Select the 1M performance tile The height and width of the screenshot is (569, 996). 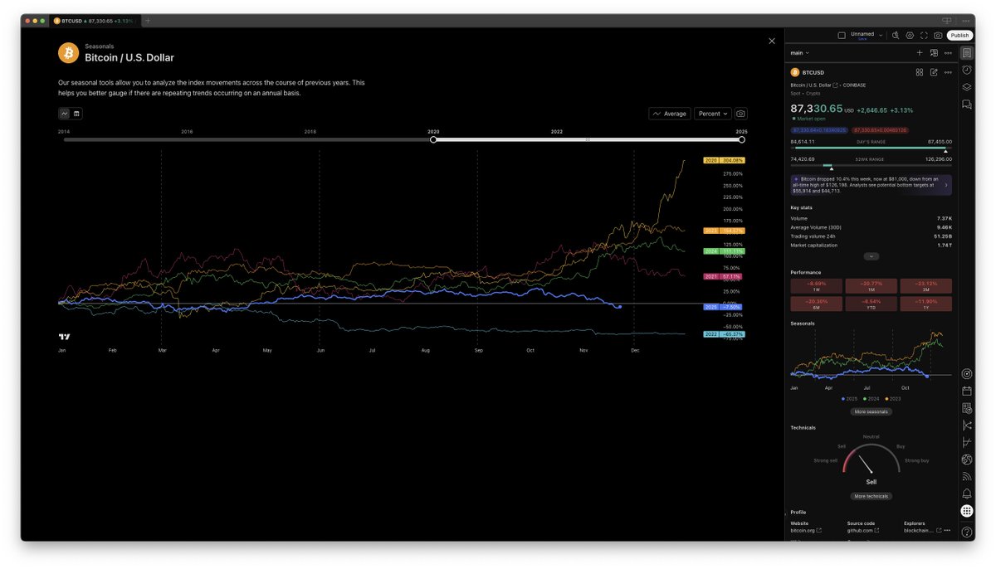pos(871,285)
